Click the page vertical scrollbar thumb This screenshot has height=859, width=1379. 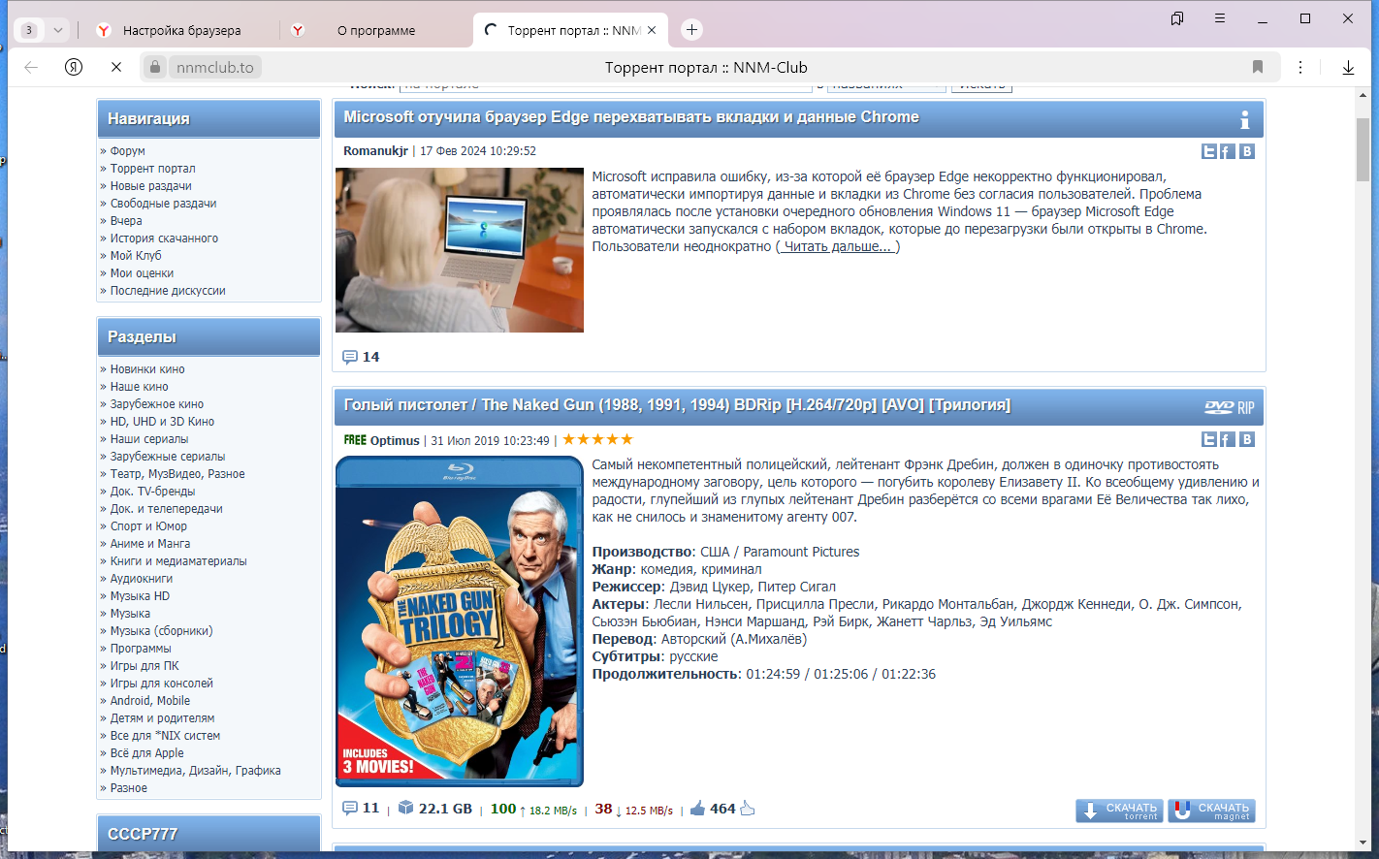[1363, 149]
